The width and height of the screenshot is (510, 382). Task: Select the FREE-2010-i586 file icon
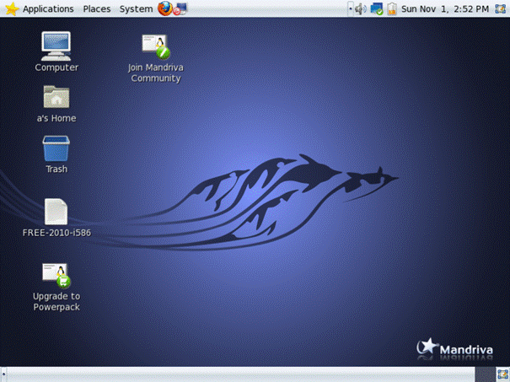(56, 212)
